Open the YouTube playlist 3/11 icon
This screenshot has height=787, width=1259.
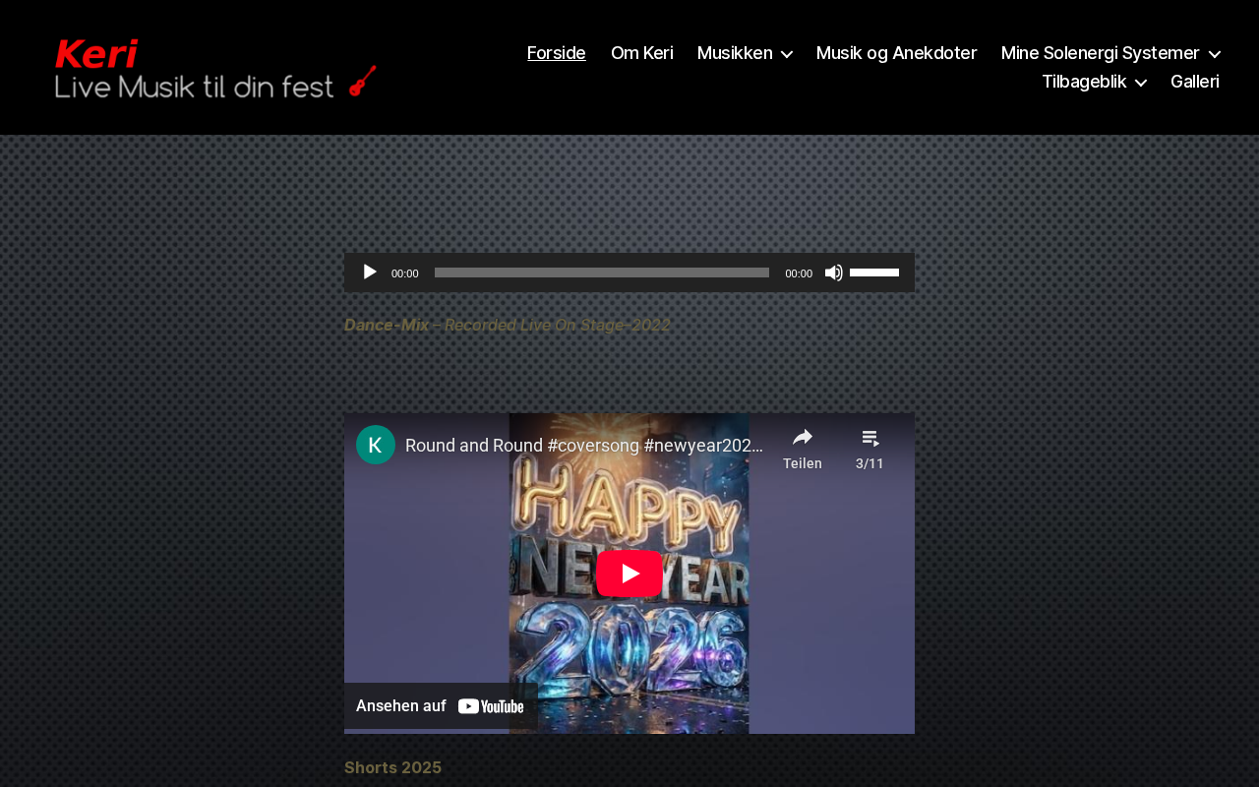pyautogui.click(x=869, y=439)
